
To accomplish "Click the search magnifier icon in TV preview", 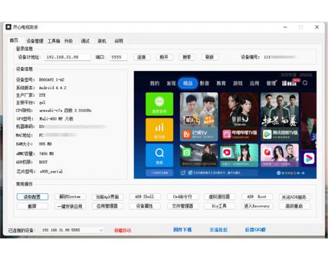I will click(x=305, y=83).
